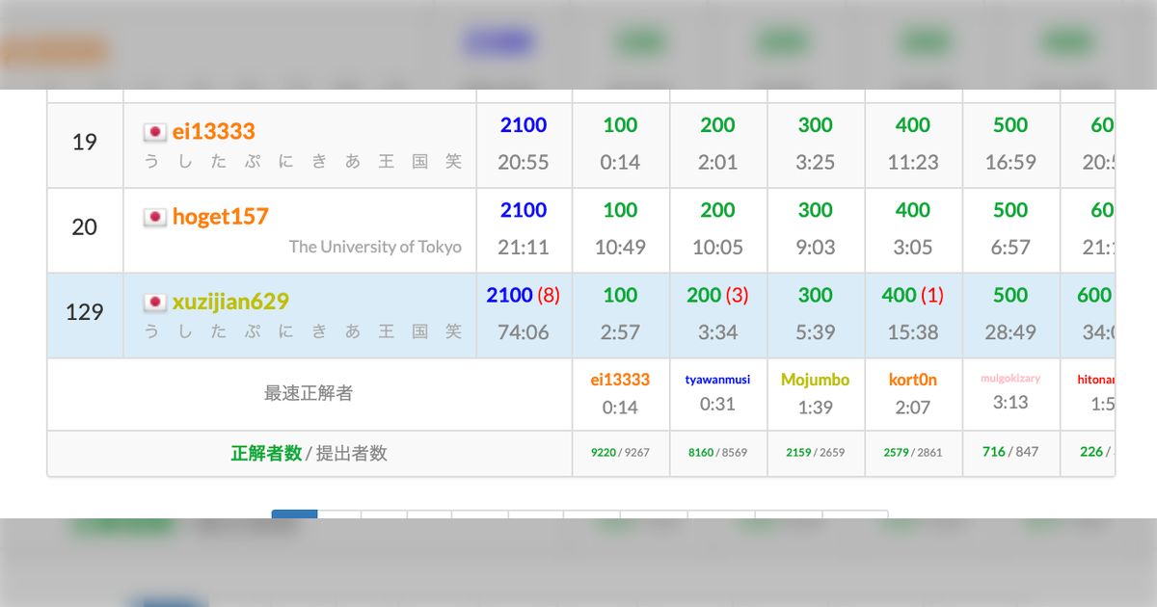
Task: Select the second pagination page button
Action: pyautogui.click(x=339, y=515)
